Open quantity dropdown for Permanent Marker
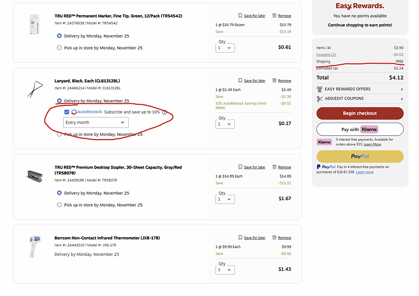The image size is (419, 296). 225,48
